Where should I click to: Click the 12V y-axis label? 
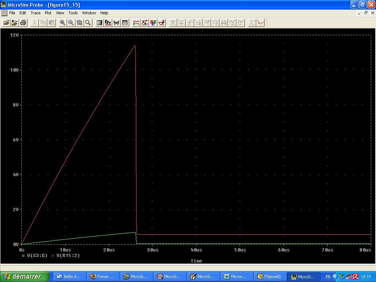(14, 35)
